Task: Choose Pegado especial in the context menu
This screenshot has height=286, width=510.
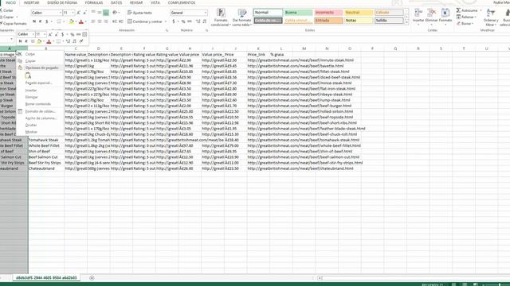Action: click(x=39, y=83)
